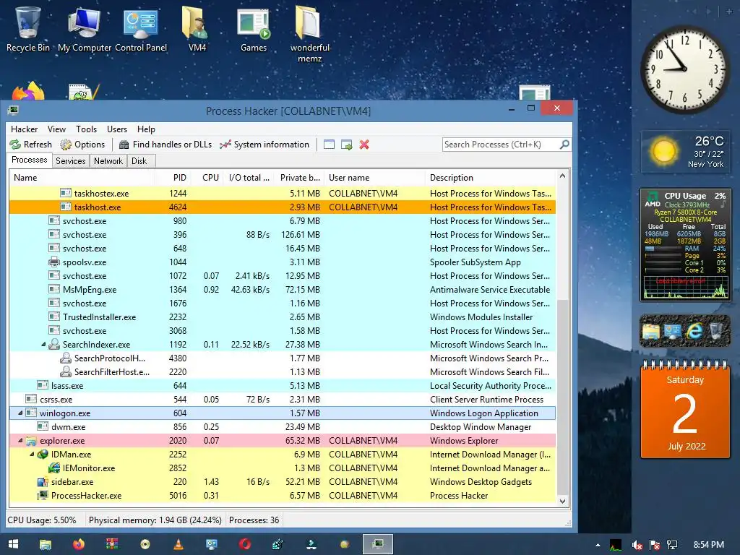
Task: Click the SearchProtocolHost process icon
Action: (66, 358)
